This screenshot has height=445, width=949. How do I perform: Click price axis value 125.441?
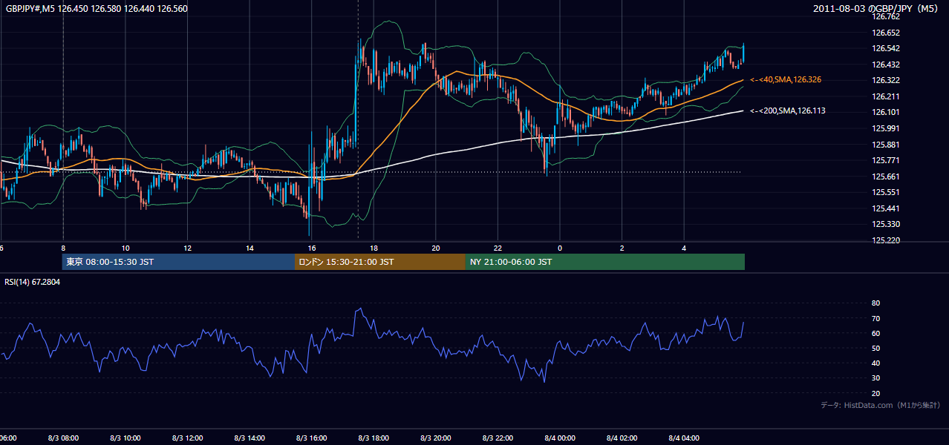point(886,208)
